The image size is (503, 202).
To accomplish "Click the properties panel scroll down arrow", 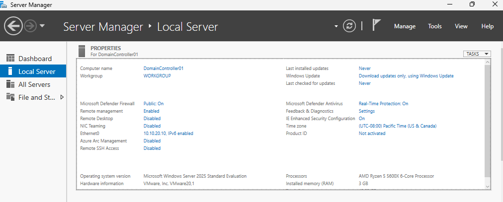I will point(488,186).
